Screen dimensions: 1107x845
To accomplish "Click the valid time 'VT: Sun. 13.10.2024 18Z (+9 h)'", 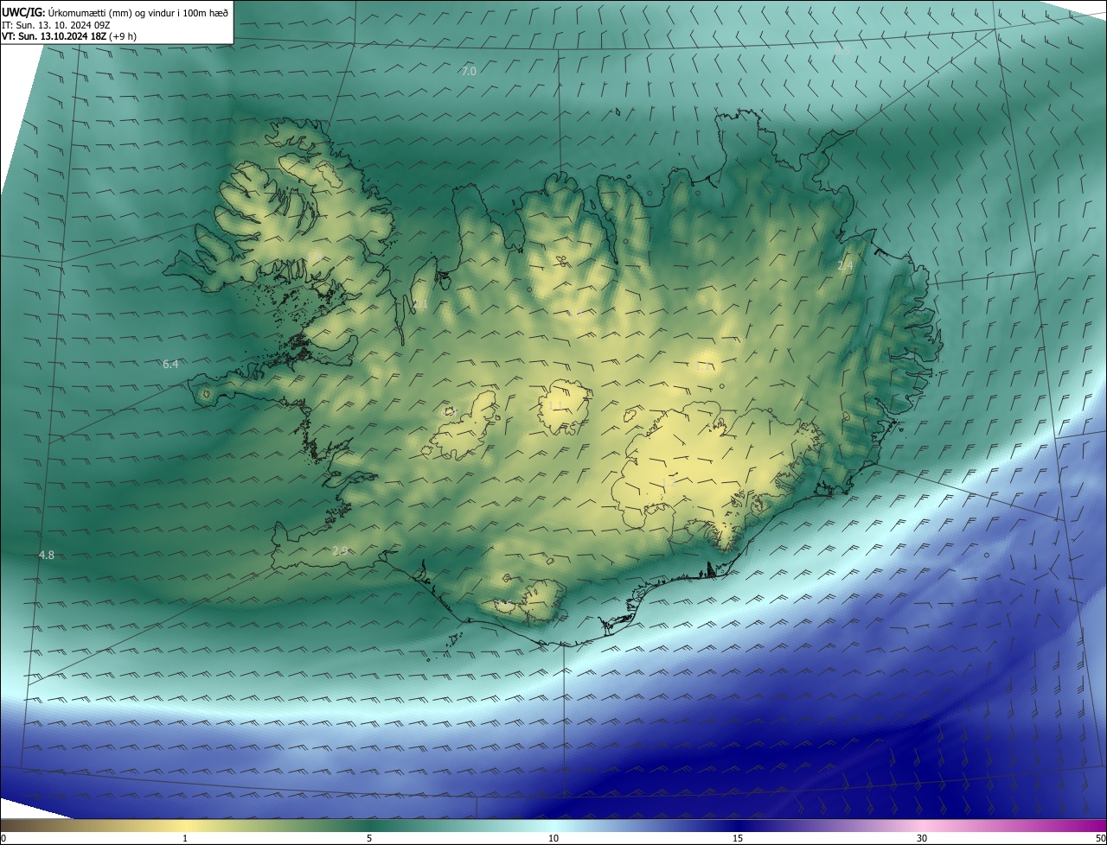I will (x=69, y=36).
